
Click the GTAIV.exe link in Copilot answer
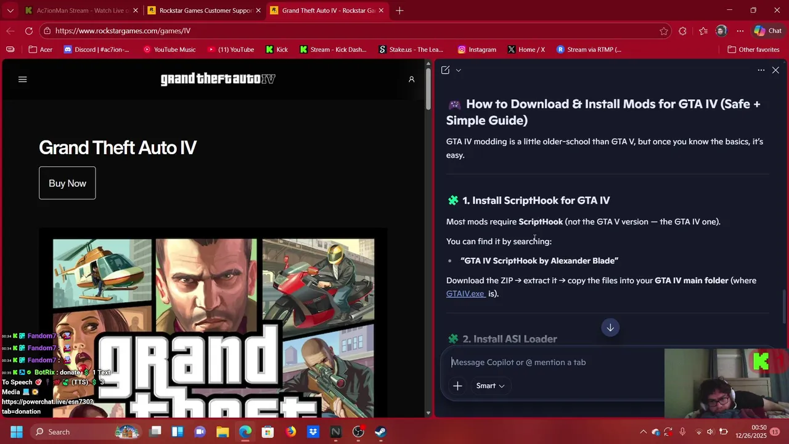tap(465, 294)
